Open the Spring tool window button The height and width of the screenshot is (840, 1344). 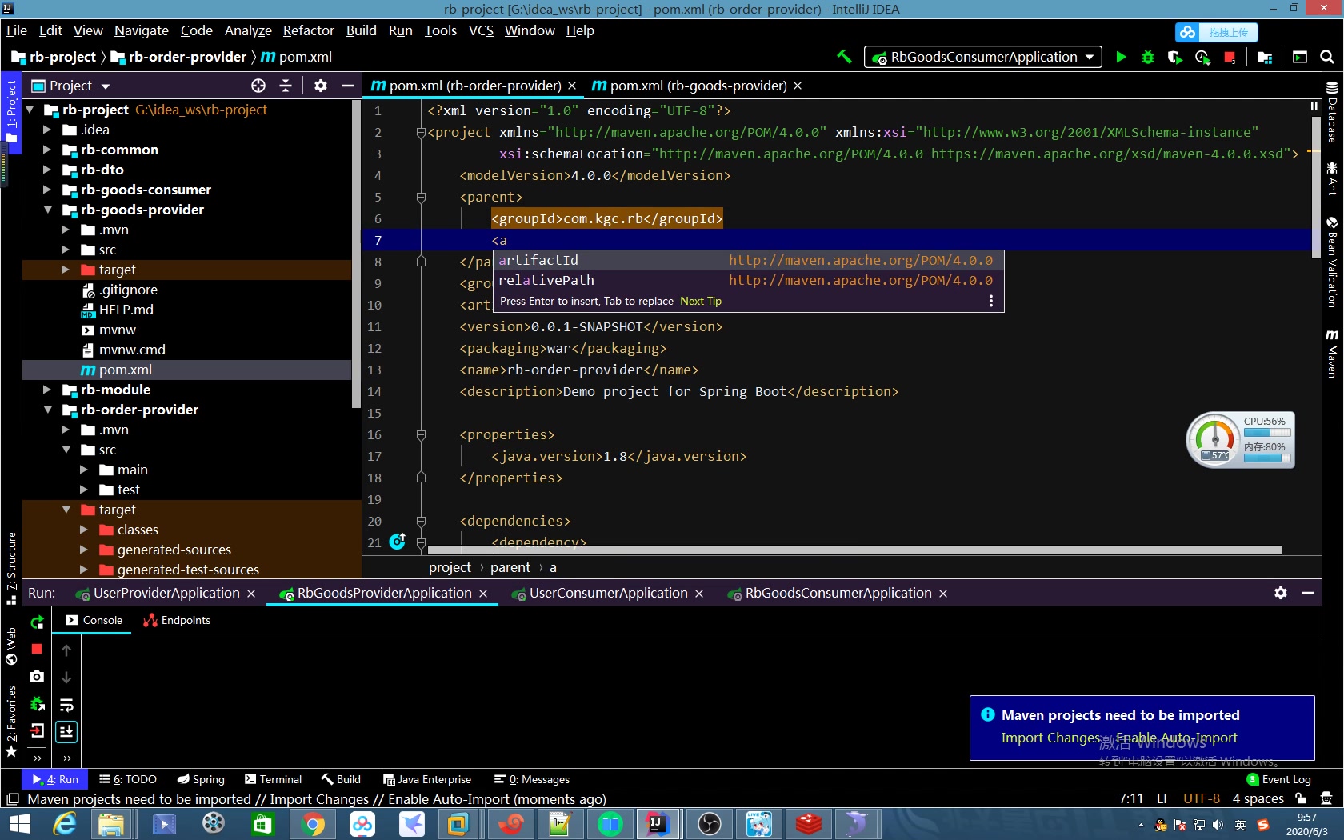[x=201, y=779]
